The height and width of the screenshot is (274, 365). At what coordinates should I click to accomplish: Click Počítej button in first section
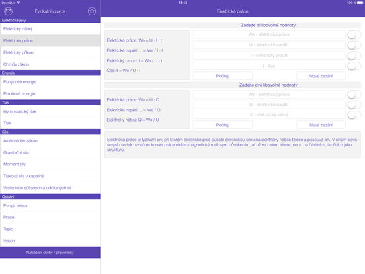tap(222, 76)
